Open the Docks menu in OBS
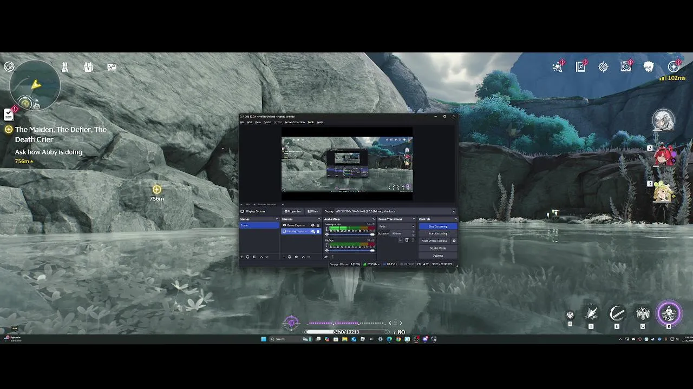693x389 pixels. pyautogui.click(x=267, y=122)
